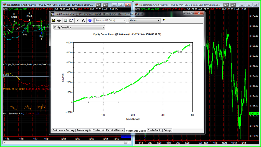The height and width of the screenshot is (147, 261).
Task: Click the SA status box on left chart
Action: (5, 9)
